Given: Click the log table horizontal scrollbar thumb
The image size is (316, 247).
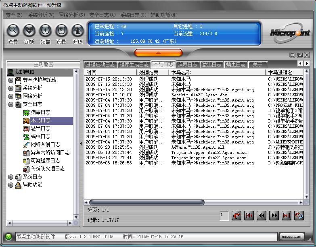Looking at the screenshot, I should (x=147, y=202).
